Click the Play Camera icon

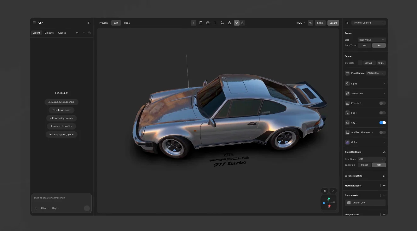pos(347,73)
